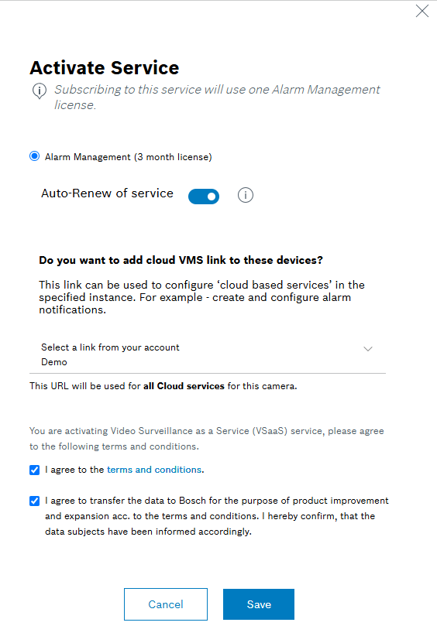
Task: Open the Auto-Renew information icon
Action: click(x=245, y=195)
